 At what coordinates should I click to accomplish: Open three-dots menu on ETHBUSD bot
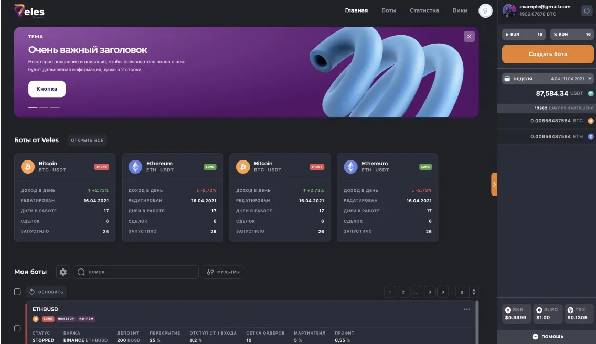click(x=467, y=309)
